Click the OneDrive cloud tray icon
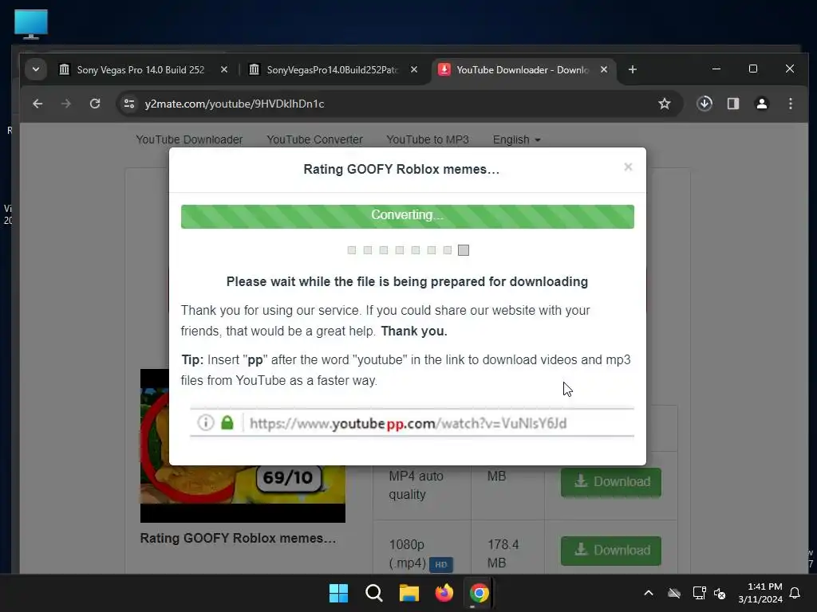 point(674,593)
